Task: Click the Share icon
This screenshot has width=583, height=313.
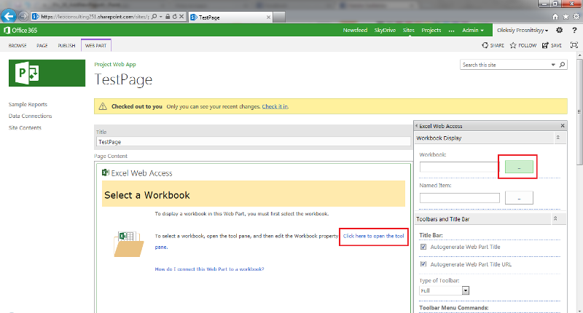Action: [x=485, y=45]
